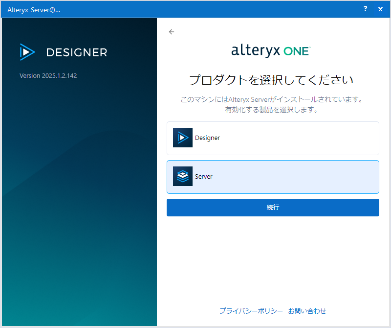Click the プロダクトを選択してください heading
This screenshot has height=328, width=391.
tap(271, 80)
